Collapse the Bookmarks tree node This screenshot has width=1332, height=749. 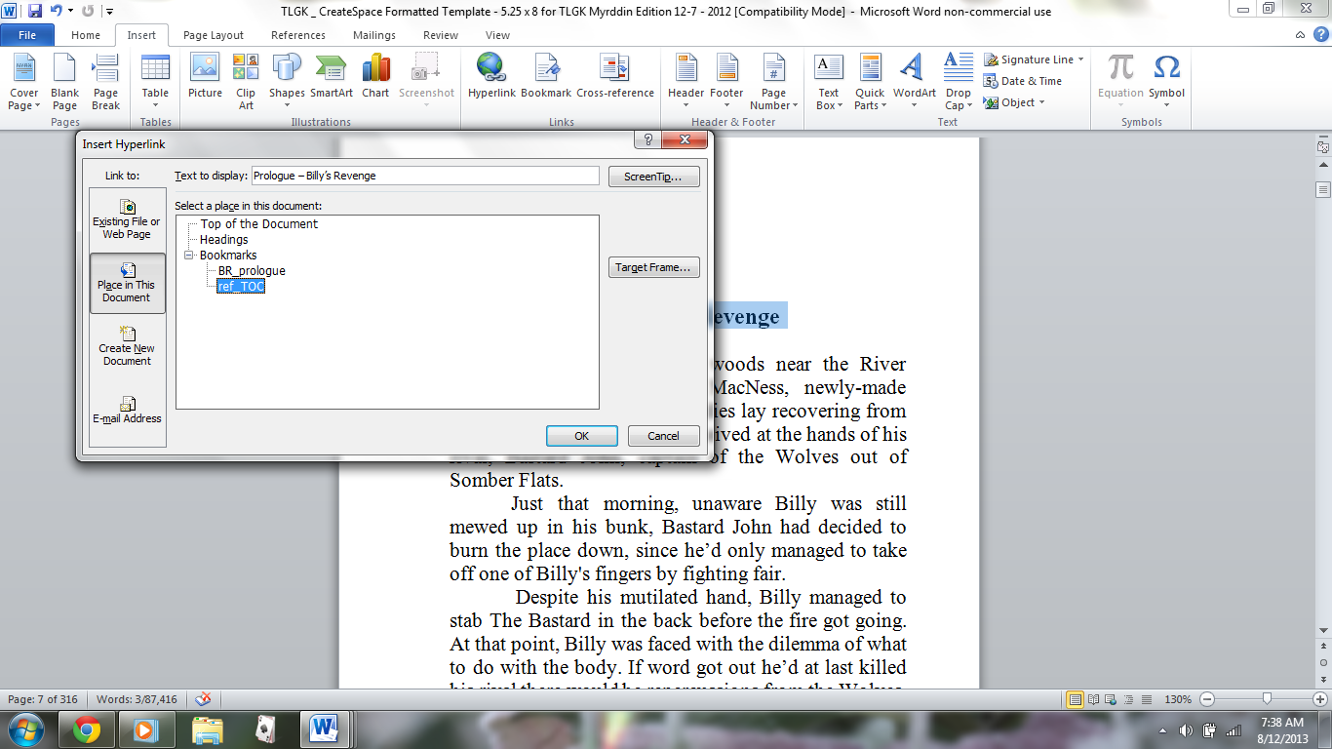[188, 256]
